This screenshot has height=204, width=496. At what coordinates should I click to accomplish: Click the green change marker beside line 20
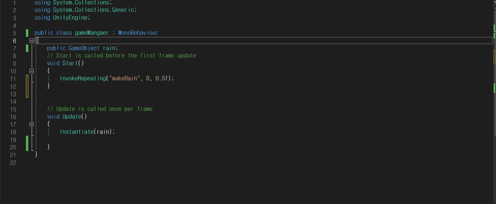pyautogui.click(x=27, y=144)
